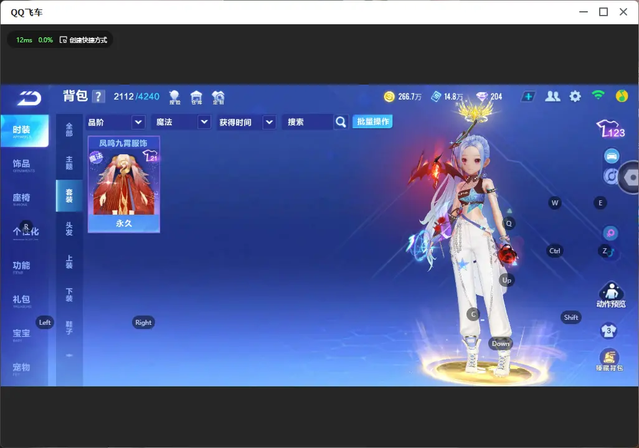Click the round music icon below the car icon
The image size is (639, 448).
pyautogui.click(x=610, y=175)
